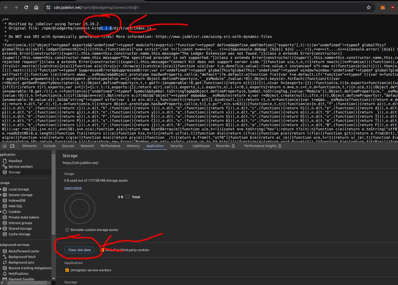The width and height of the screenshot is (398, 285).
Task: Open Manifest via its document icon
Action: click(5, 161)
